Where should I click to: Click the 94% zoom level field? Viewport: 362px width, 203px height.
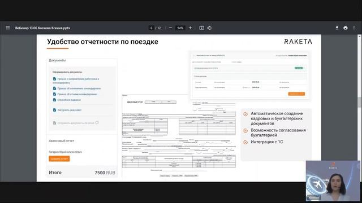tap(180, 28)
